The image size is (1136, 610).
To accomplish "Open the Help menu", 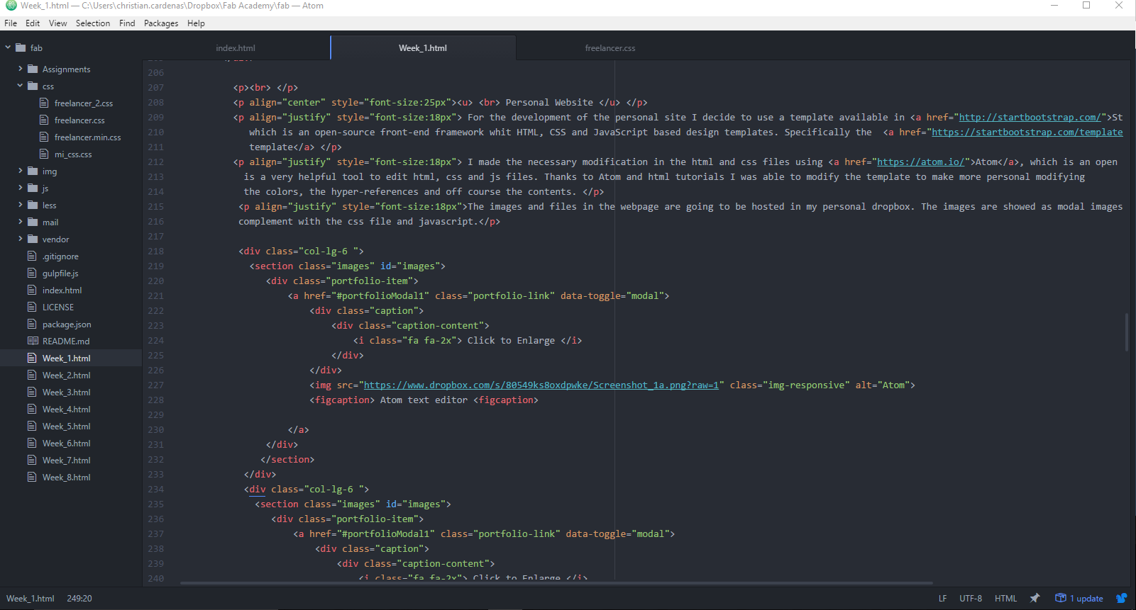I will [x=196, y=23].
